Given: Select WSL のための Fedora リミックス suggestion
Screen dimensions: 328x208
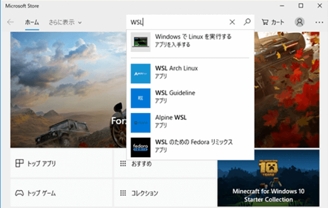Looking at the screenshot, I should click(x=190, y=147).
